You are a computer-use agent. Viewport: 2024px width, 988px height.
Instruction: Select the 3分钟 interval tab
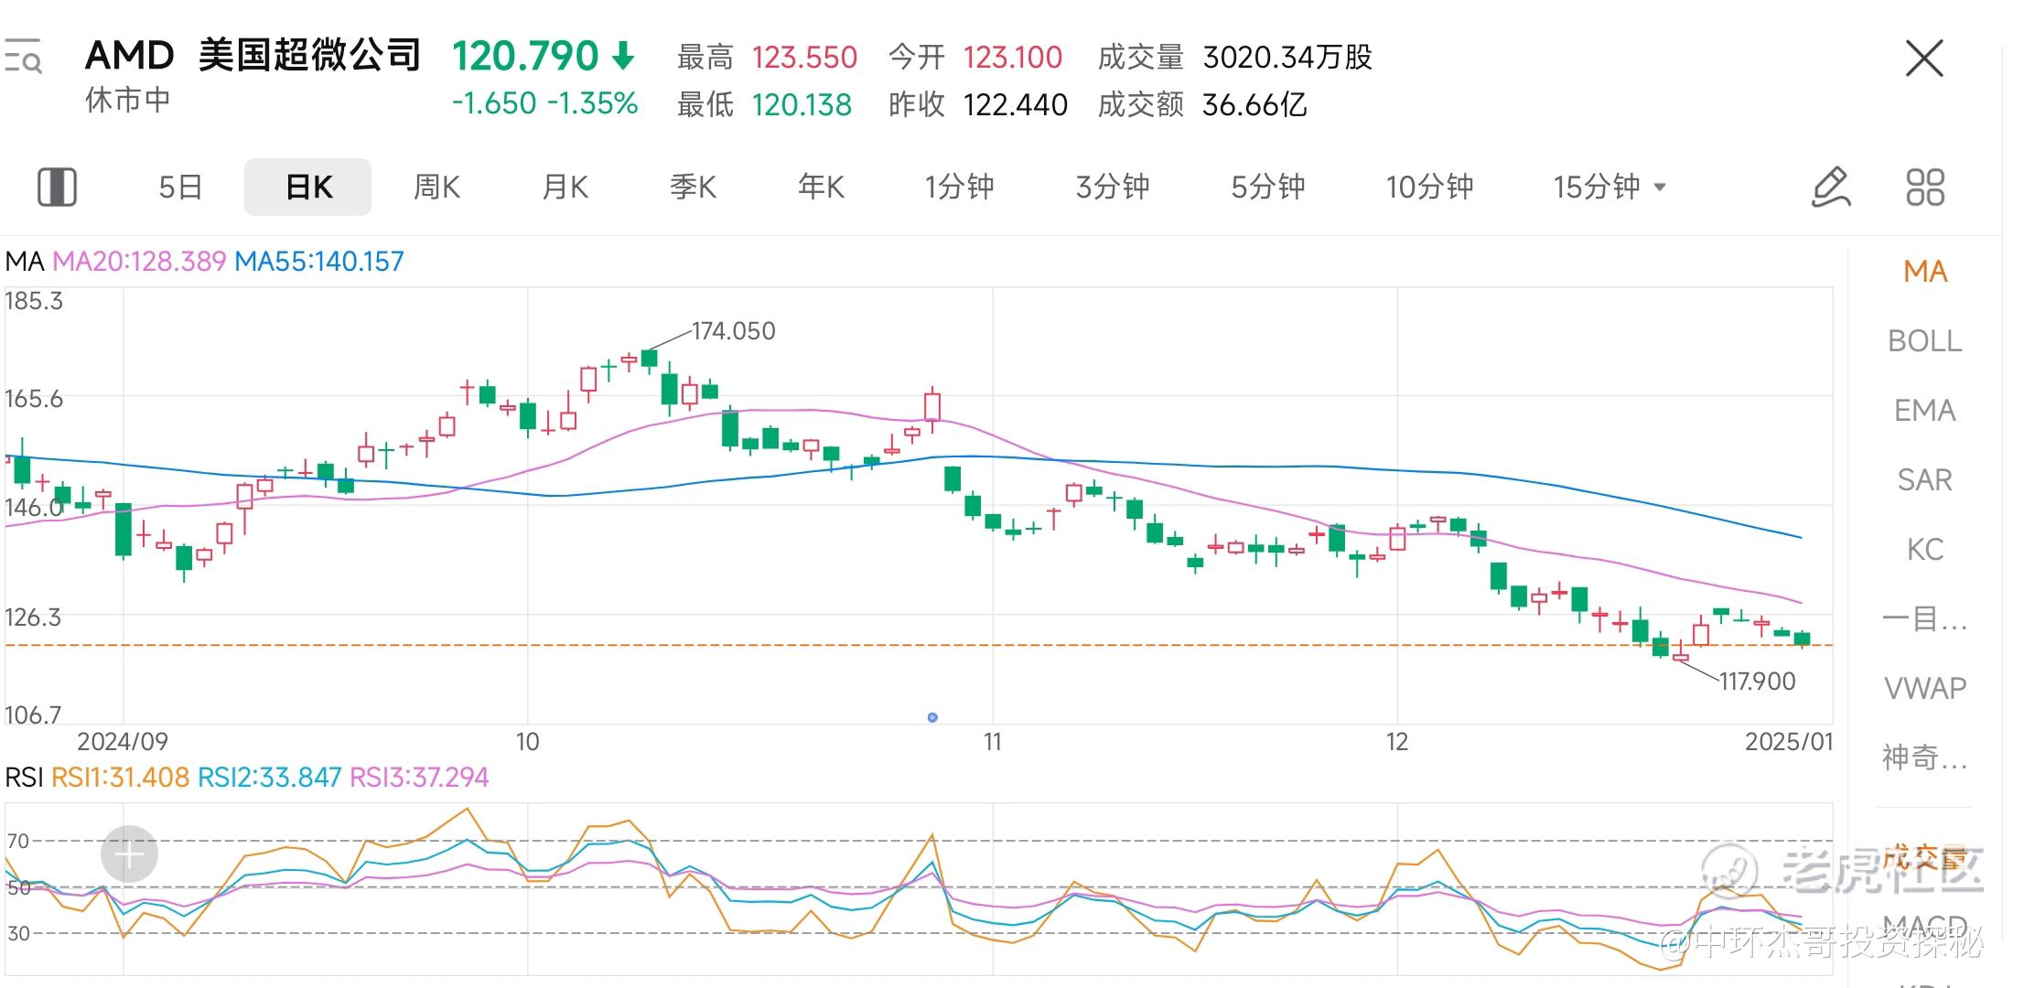(x=1113, y=187)
